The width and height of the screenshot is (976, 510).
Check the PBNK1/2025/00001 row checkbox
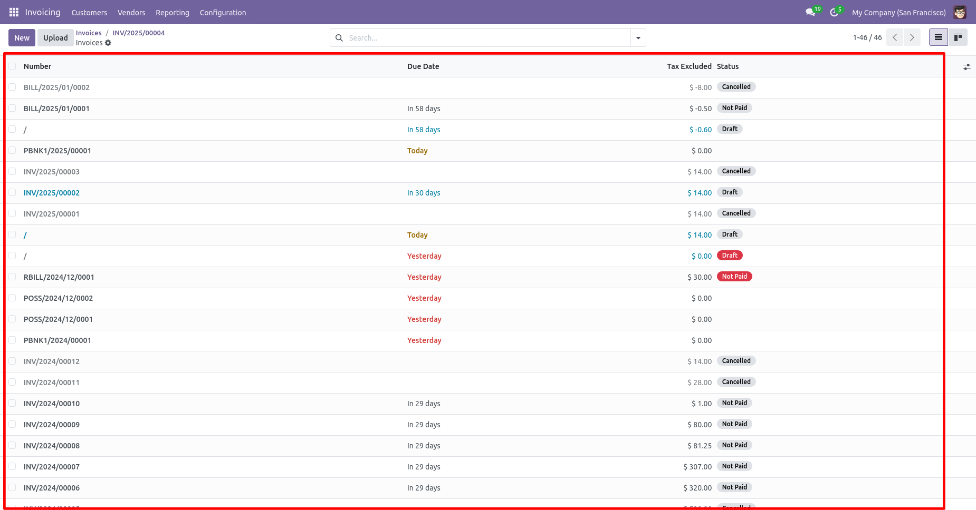(x=12, y=150)
